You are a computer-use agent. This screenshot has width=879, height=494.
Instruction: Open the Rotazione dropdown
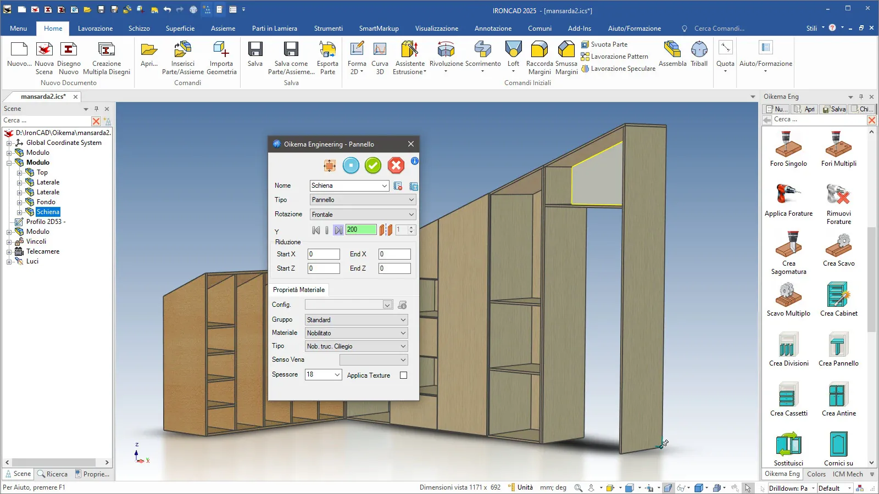pos(363,215)
